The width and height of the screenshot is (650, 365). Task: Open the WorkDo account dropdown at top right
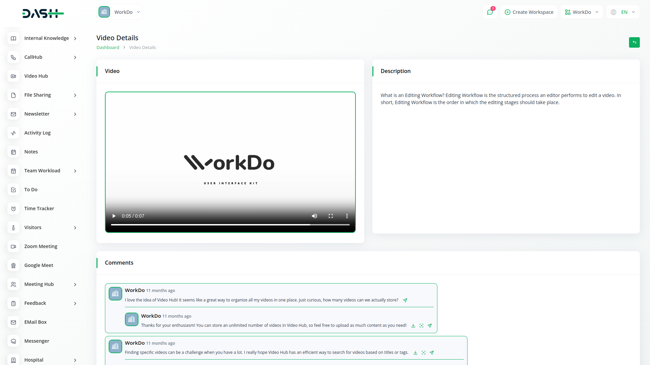pos(582,12)
